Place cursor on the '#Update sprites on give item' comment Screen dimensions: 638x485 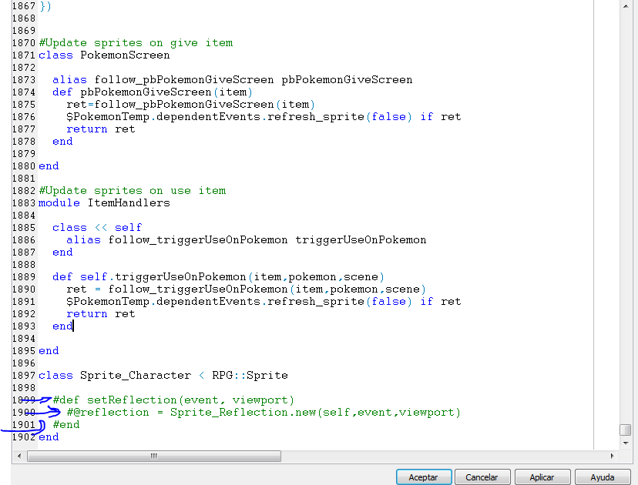click(x=136, y=43)
